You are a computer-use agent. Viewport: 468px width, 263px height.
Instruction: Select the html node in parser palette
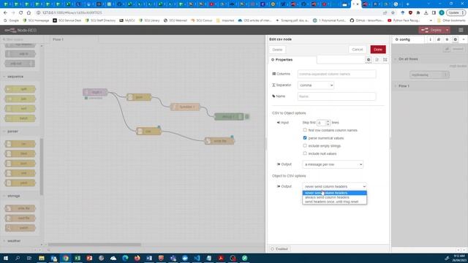click(20, 153)
